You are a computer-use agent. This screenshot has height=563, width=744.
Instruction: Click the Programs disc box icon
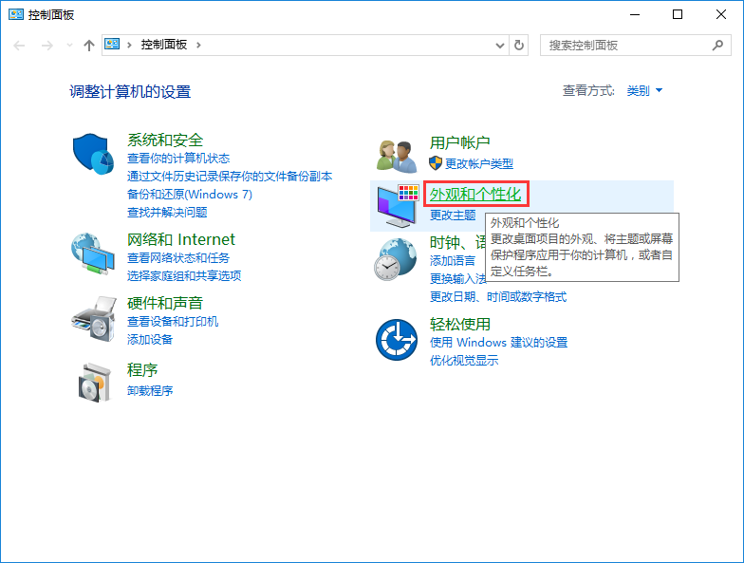[x=94, y=382]
